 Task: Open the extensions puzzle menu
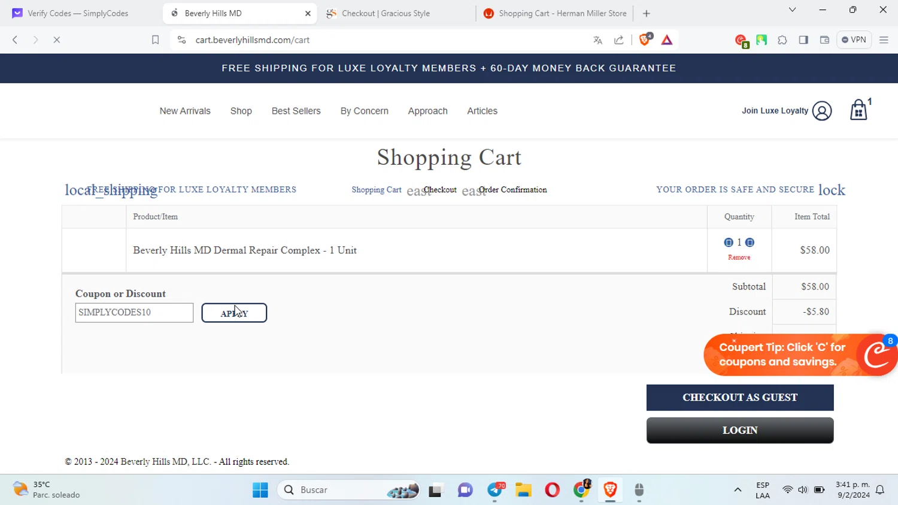click(782, 40)
